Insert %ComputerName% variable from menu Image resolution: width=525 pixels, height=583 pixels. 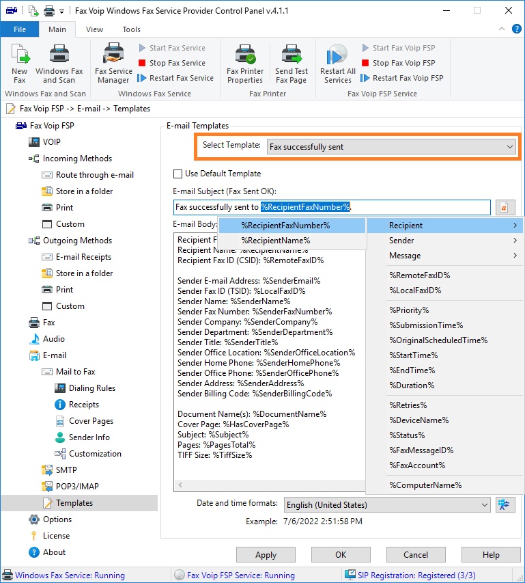coord(445,485)
